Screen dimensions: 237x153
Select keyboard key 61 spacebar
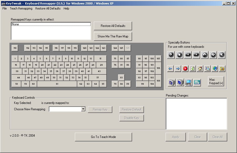click(57, 84)
